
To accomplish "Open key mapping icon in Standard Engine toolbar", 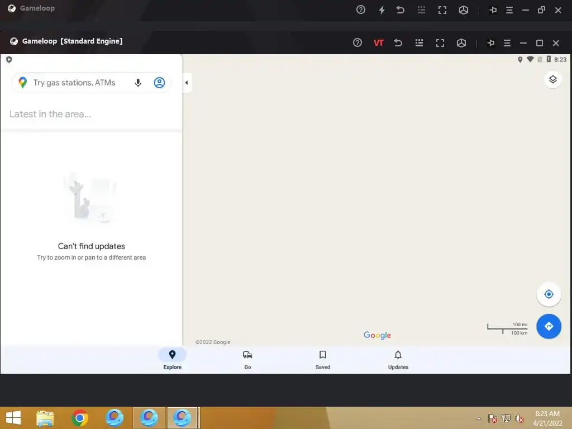I will pyautogui.click(x=419, y=42).
